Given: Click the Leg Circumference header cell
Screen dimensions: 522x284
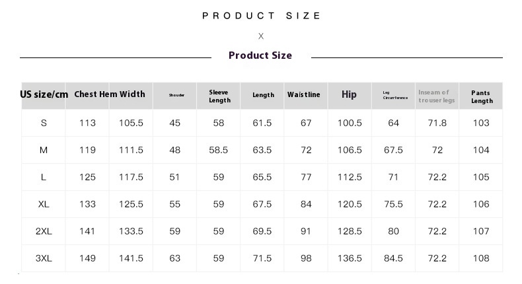Looking at the screenshot, I should 395,95.
